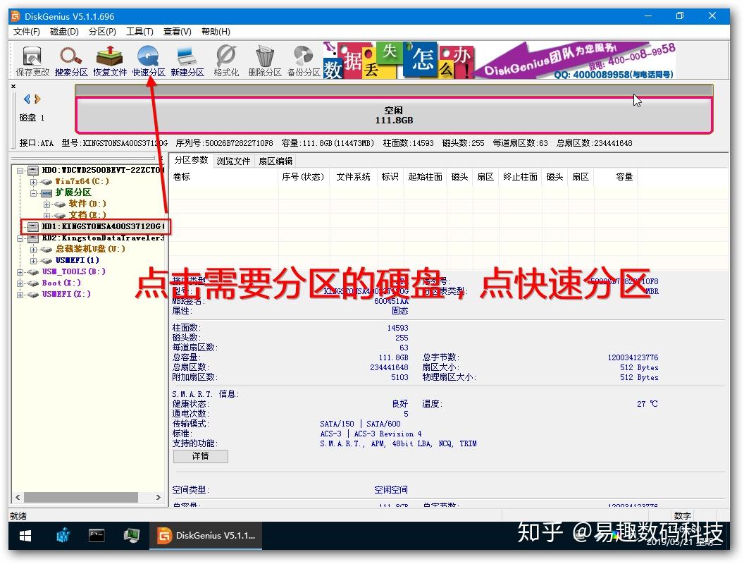Screen dimensions: 744x564
Task: Click the 卷标 column header
Action: (224, 177)
